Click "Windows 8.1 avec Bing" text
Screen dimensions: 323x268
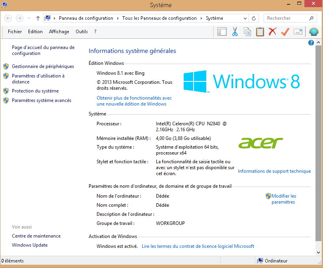[120, 73]
